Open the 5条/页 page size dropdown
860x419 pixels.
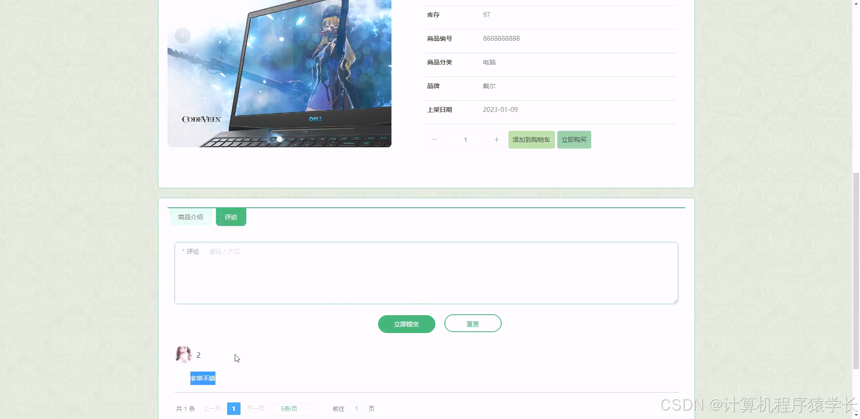point(293,409)
